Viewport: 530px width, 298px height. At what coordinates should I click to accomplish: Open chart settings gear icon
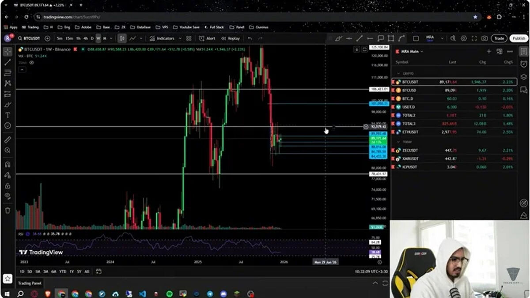pos(464,38)
